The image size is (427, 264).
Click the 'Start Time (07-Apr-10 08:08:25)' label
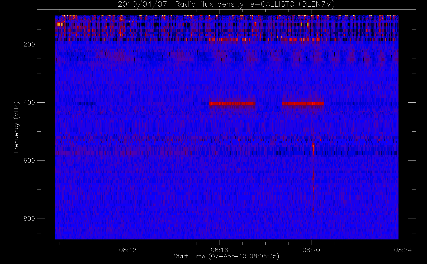[226, 256]
